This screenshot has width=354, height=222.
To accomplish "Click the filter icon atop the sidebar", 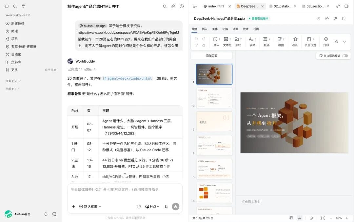I will tap(23, 6).
